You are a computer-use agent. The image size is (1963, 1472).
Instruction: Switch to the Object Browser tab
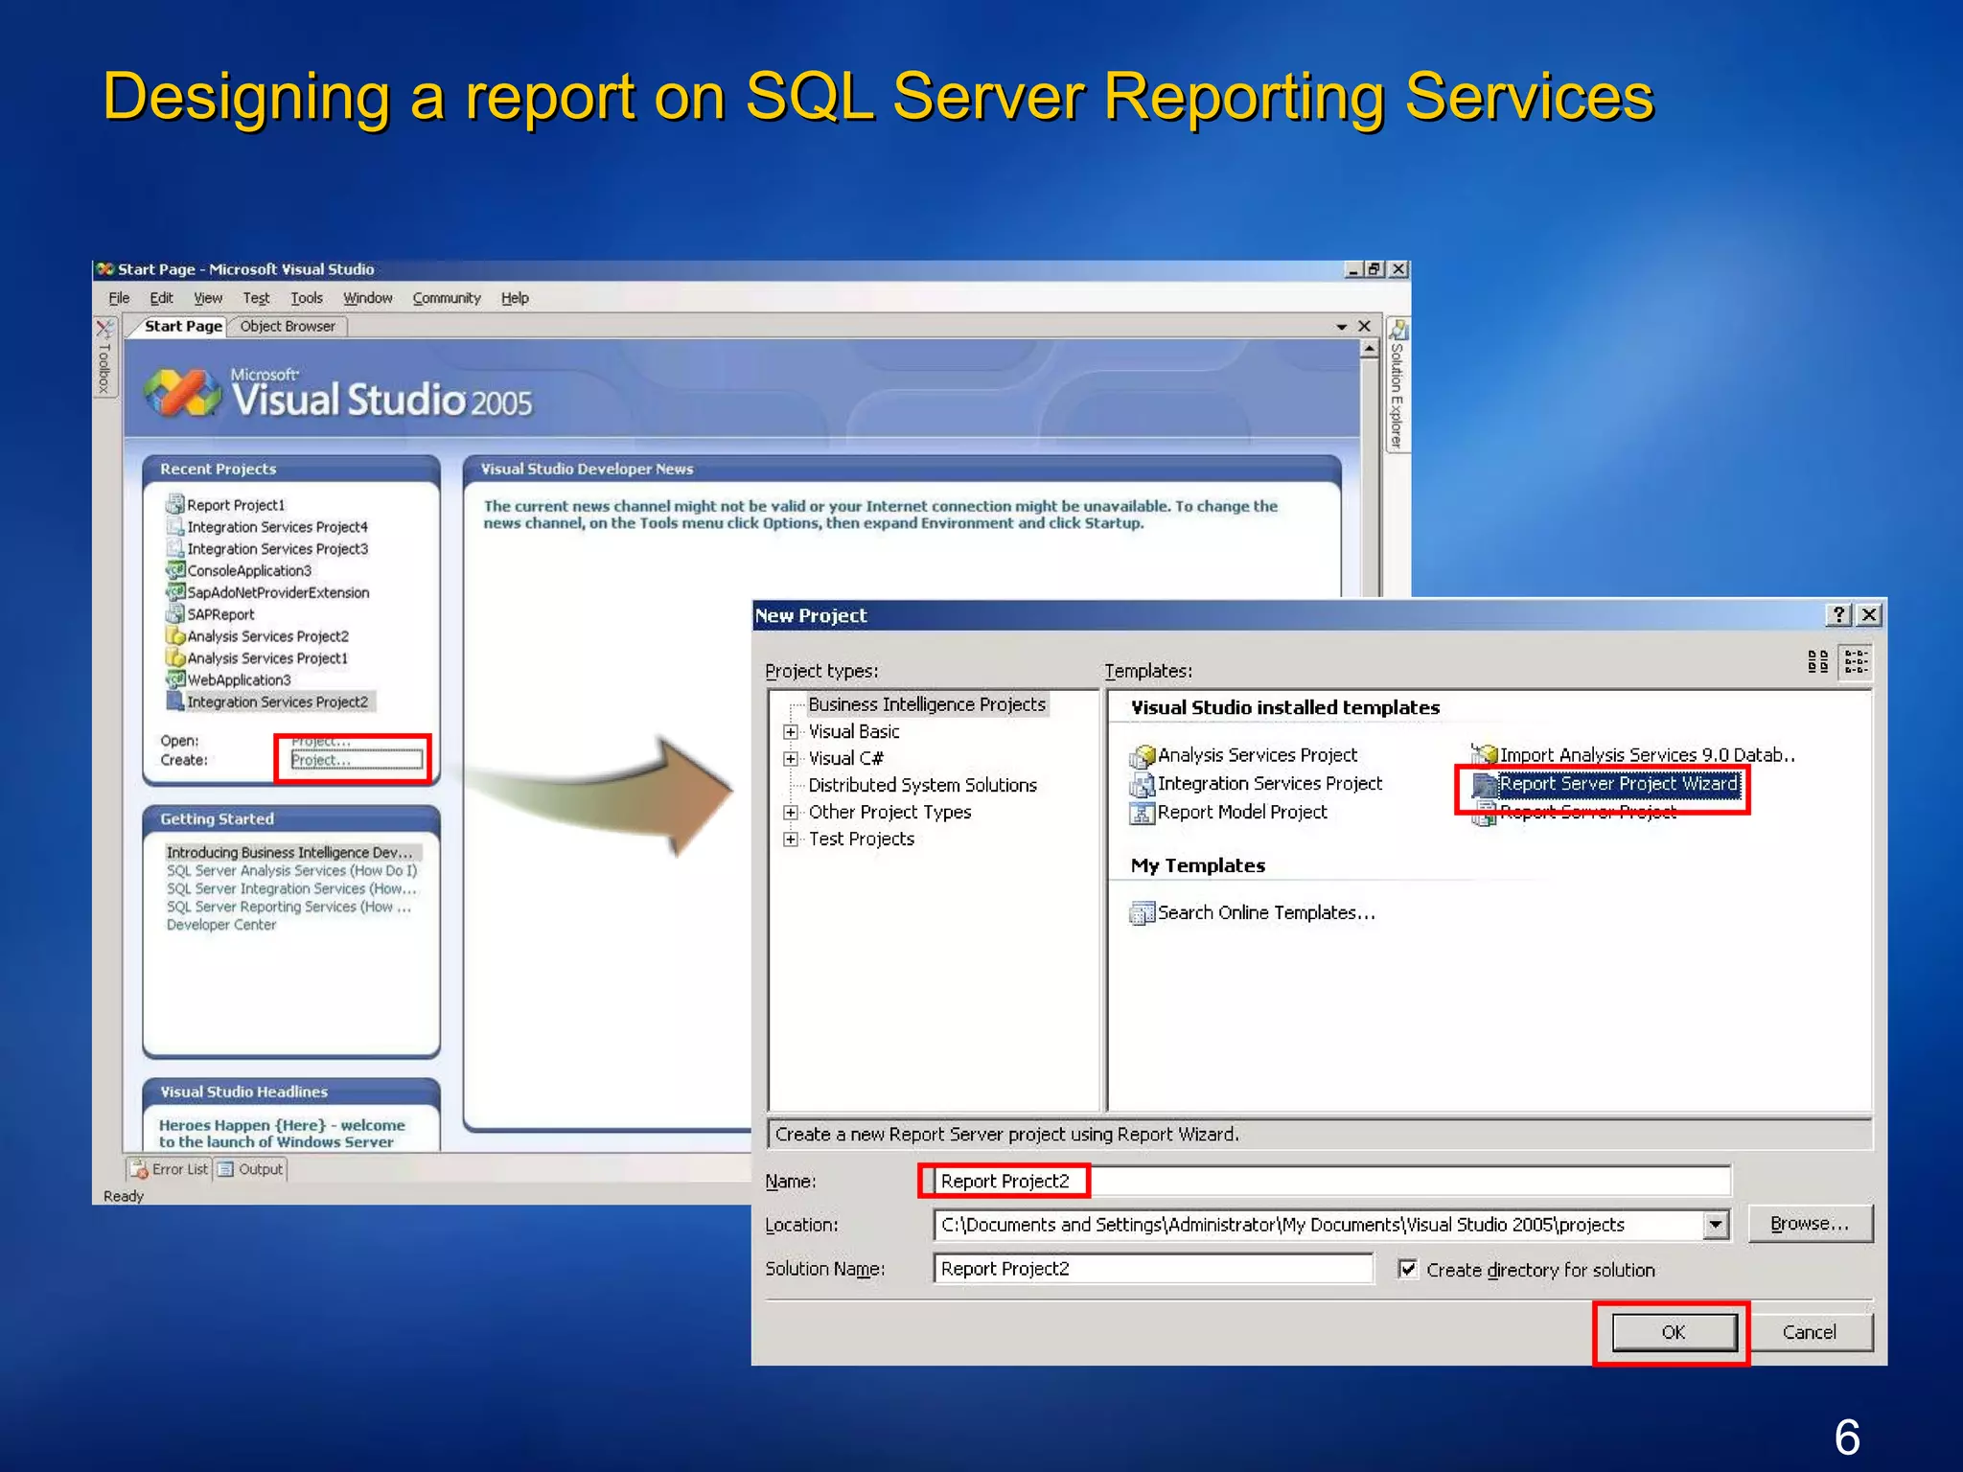pos(288,327)
